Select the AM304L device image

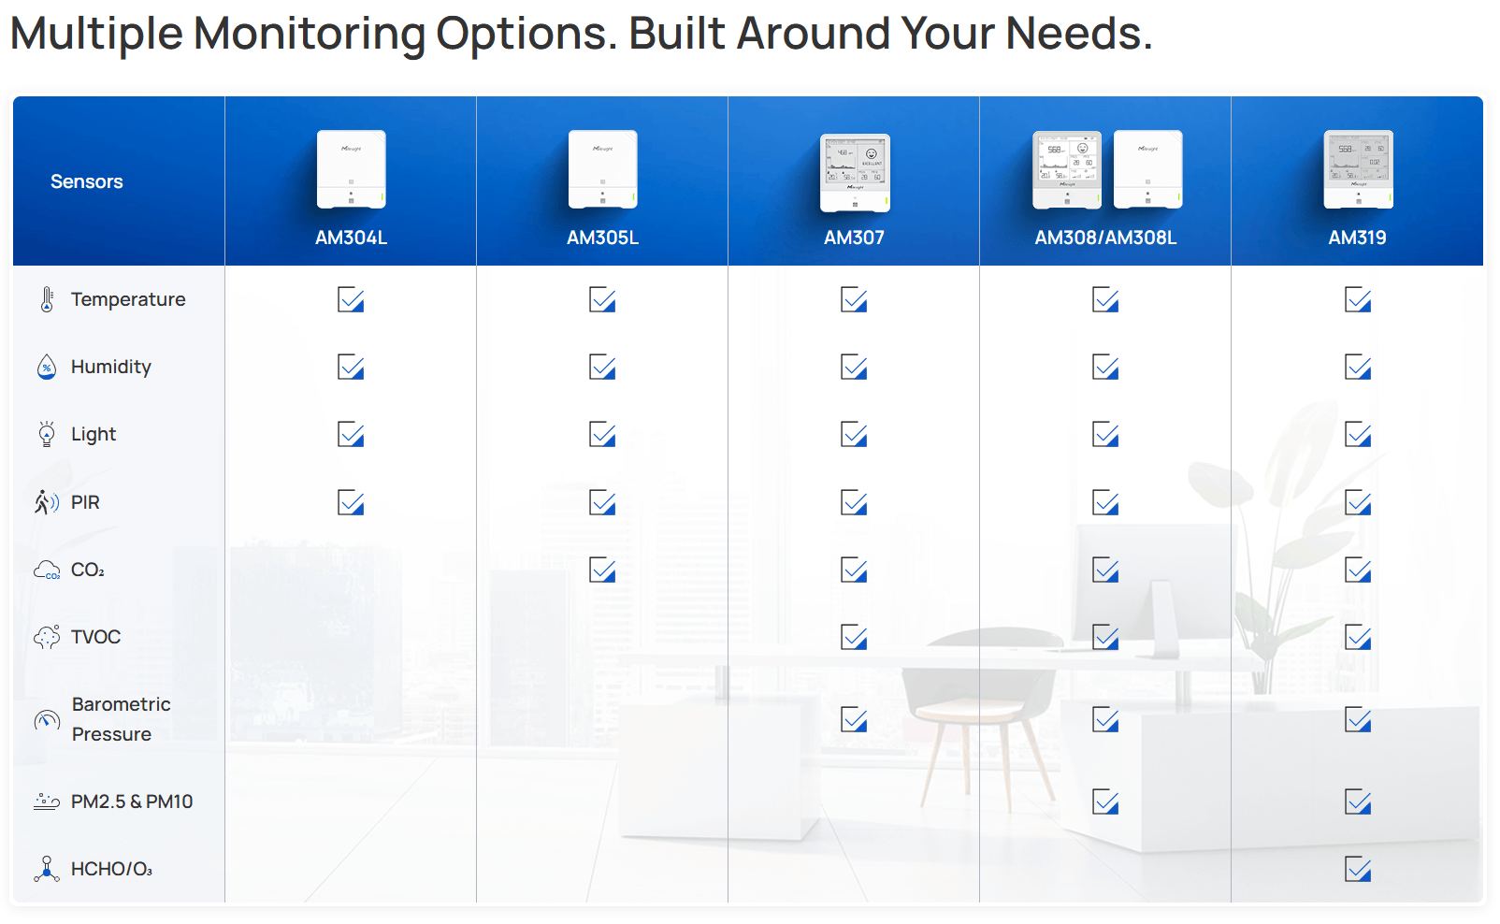[x=352, y=169]
